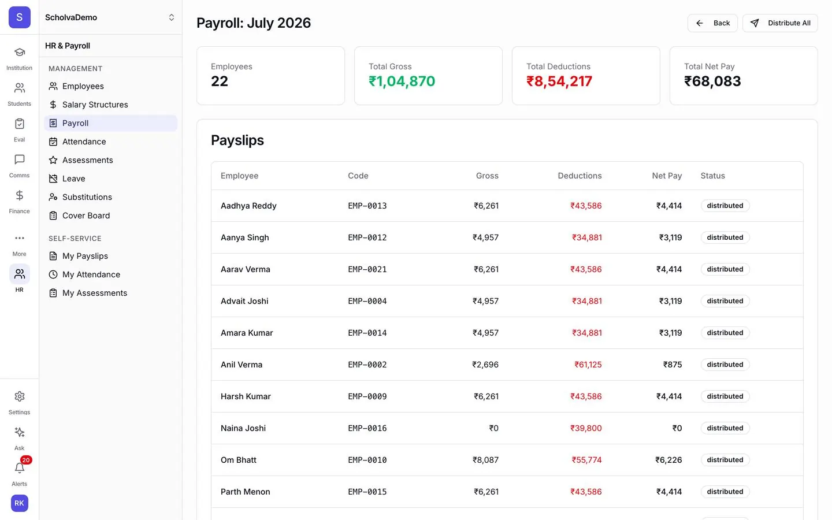This screenshot has width=832, height=520.
Task: Open the Settings gear icon
Action: coord(19,396)
